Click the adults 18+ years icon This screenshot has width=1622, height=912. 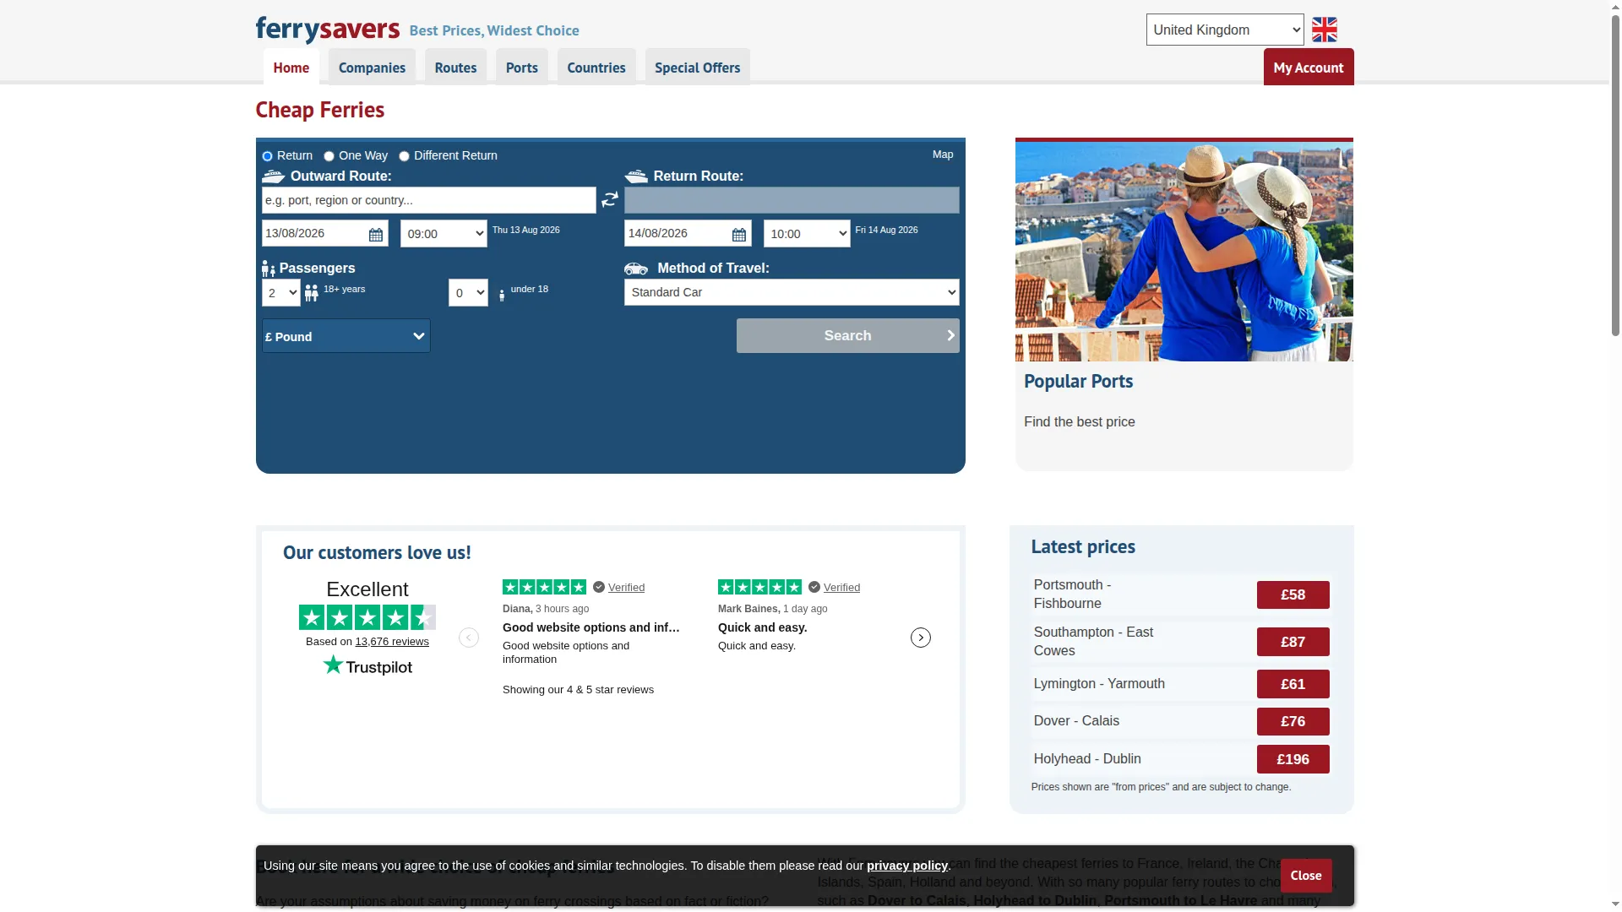[x=312, y=293]
